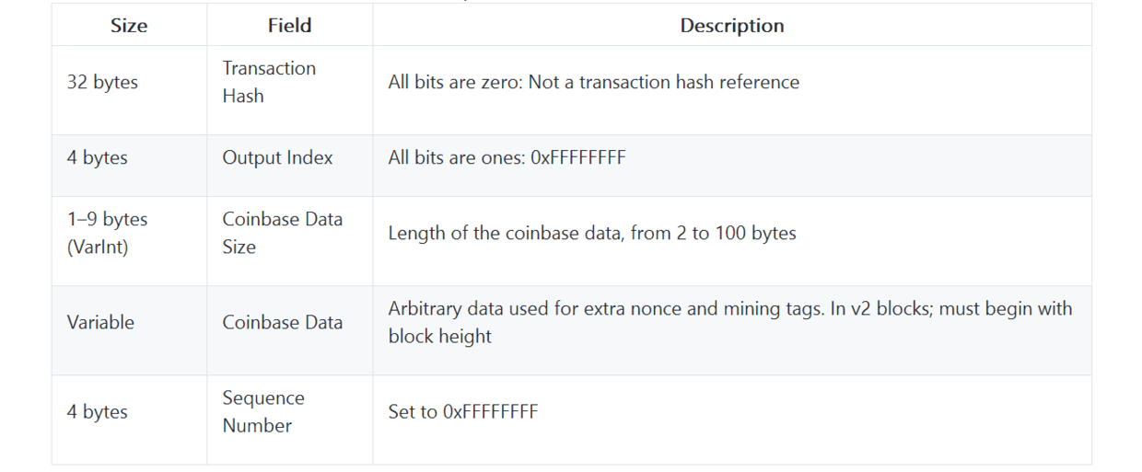
Task: Click the Coinbase Data Size field cell
Action: click(x=282, y=233)
